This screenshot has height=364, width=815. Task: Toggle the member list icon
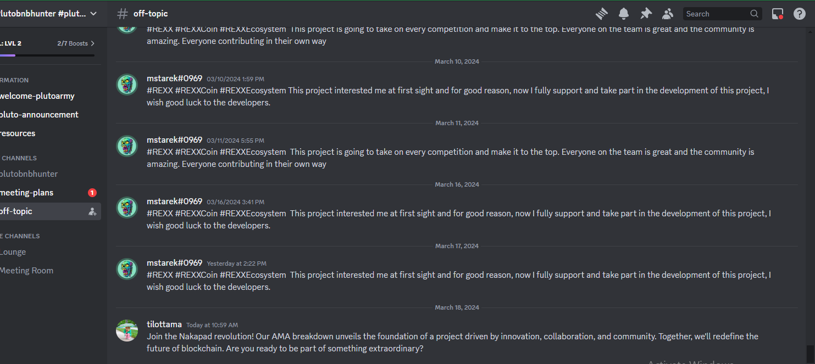[668, 14]
